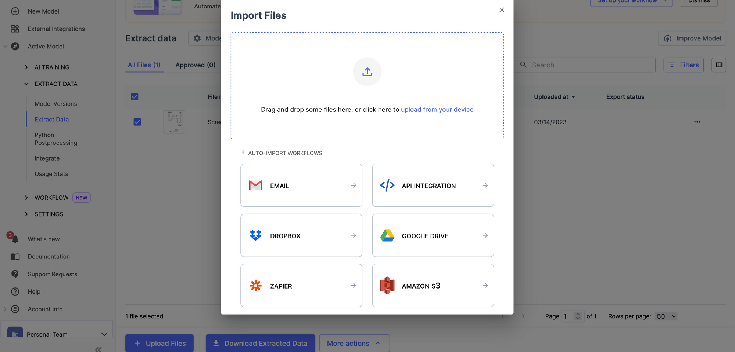Click the upload arrow icon in drop zone

click(367, 71)
